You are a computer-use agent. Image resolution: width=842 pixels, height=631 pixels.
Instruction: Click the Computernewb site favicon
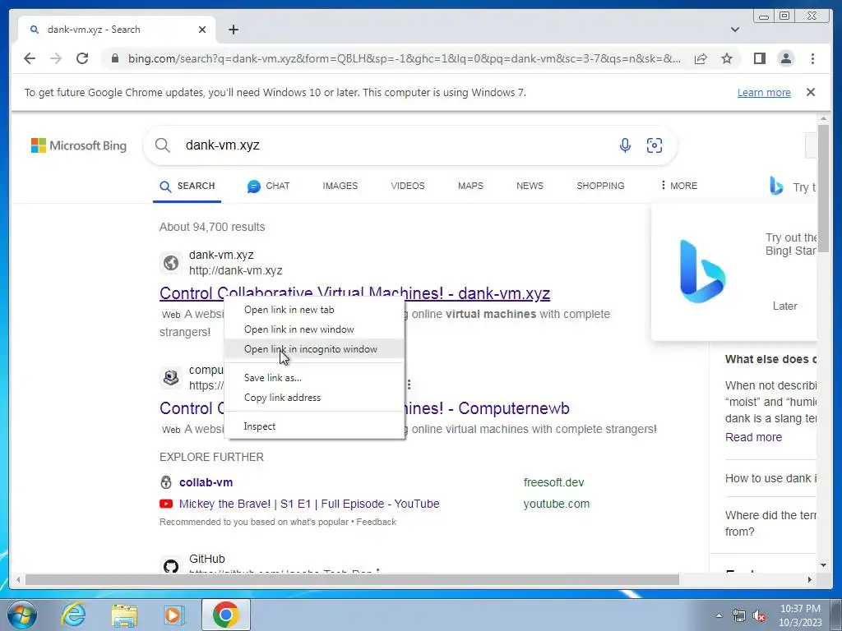171,378
